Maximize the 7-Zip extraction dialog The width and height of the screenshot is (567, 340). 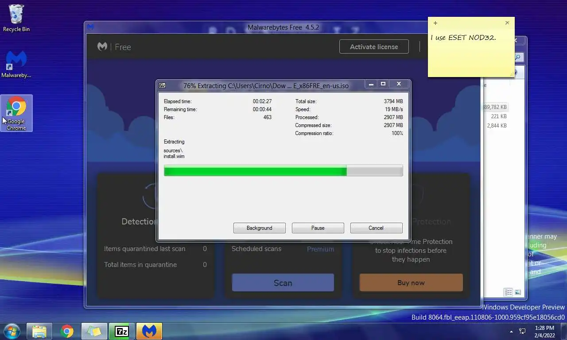(x=383, y=84)
